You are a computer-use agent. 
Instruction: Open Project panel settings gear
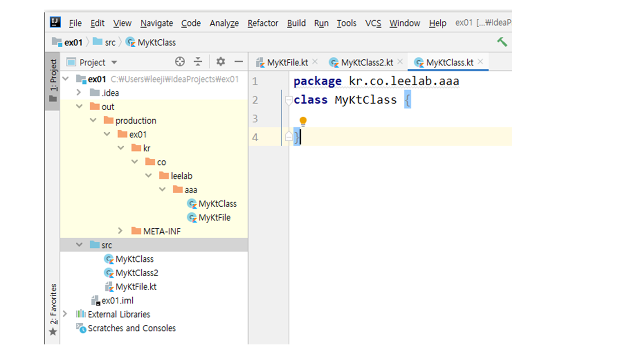click(x=220, y=62)
